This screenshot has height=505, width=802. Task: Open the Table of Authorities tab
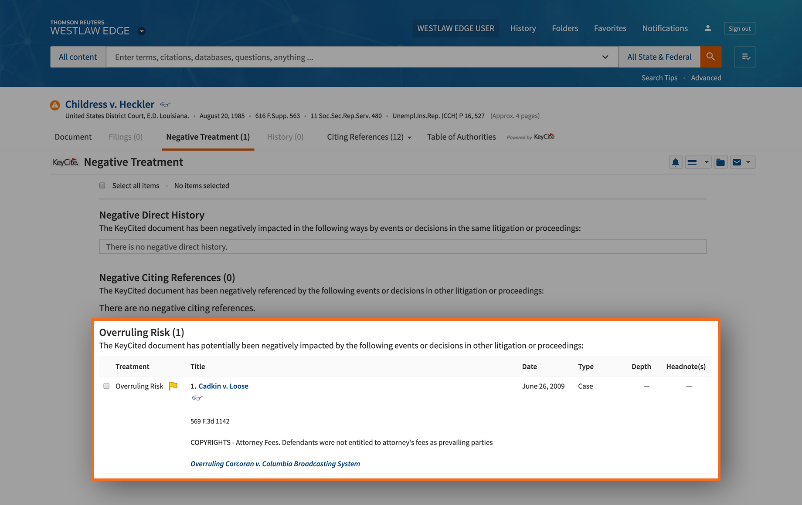(x=461, y=137)
